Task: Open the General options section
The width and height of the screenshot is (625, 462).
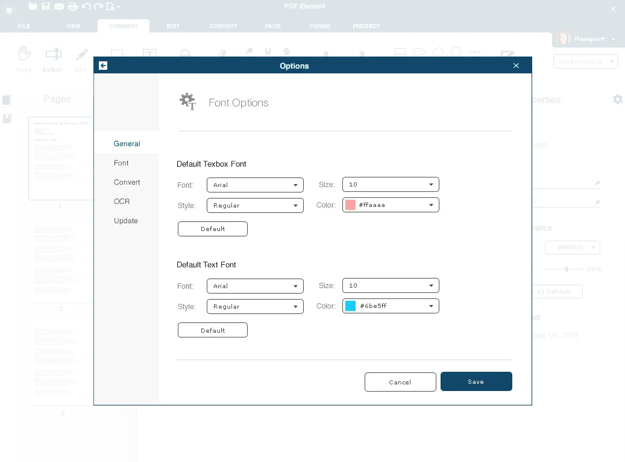Action: 127,144
